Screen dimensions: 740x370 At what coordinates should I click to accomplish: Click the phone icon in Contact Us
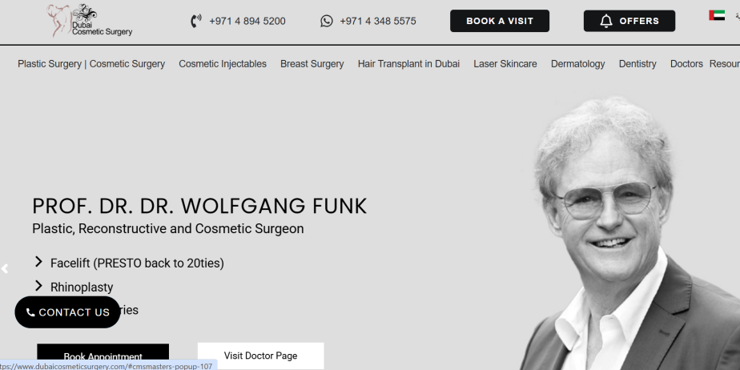pos(30,312)
